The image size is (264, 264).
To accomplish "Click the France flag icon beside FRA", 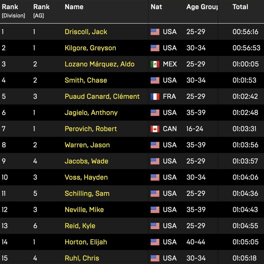I will tap(155, 97).
